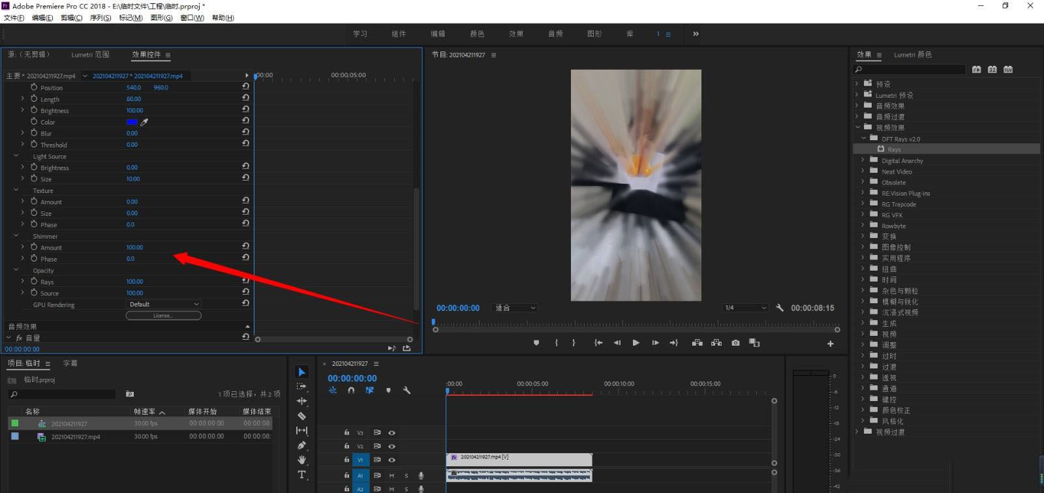Filter effects by accelerated effects icon
This screenshot has height=493, width=1044.
point(976,69)
